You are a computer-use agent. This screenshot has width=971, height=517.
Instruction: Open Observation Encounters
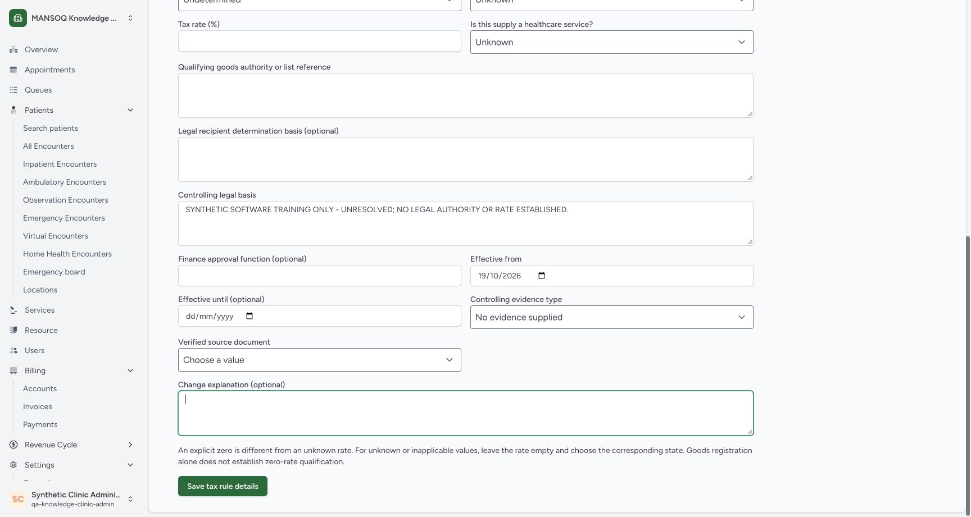point(66,200)
